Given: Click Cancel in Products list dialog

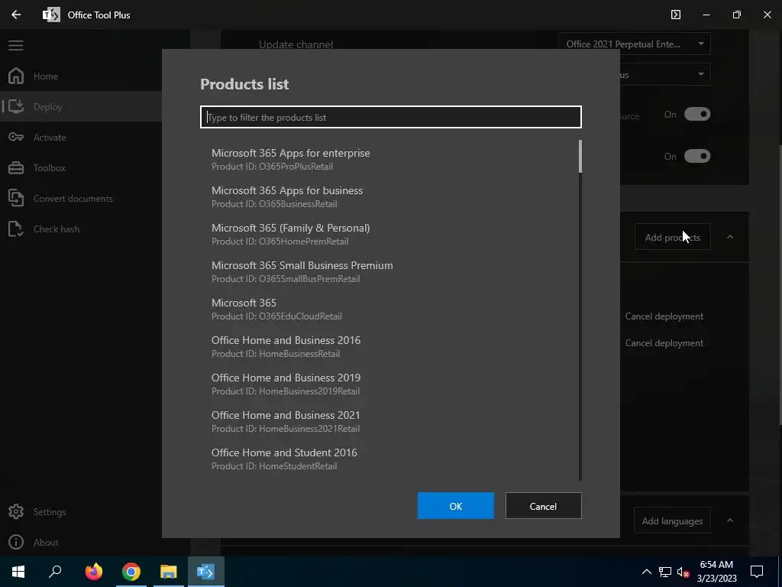Looking at the screenshot, I should coord(543,506).
